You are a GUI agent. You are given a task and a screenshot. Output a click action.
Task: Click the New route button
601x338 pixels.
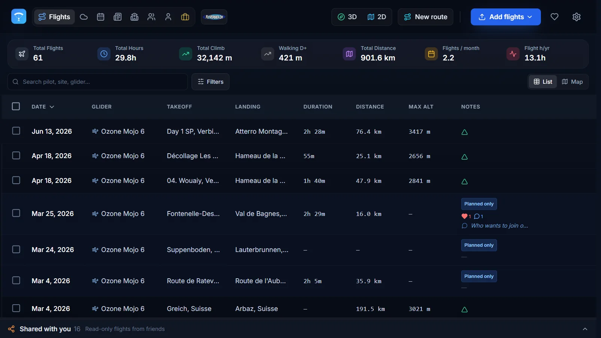click(x=426, y=17)
